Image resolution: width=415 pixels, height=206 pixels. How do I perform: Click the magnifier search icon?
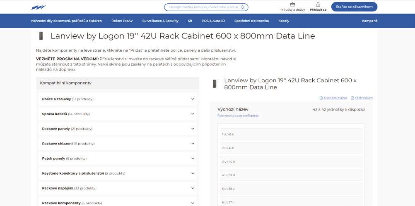242,7
